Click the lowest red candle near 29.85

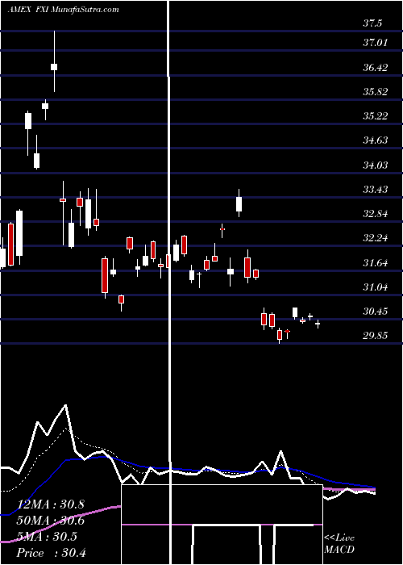279,335
